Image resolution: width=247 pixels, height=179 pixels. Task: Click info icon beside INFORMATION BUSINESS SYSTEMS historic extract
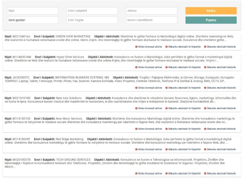pyautogui.click(x=205, y=88)
